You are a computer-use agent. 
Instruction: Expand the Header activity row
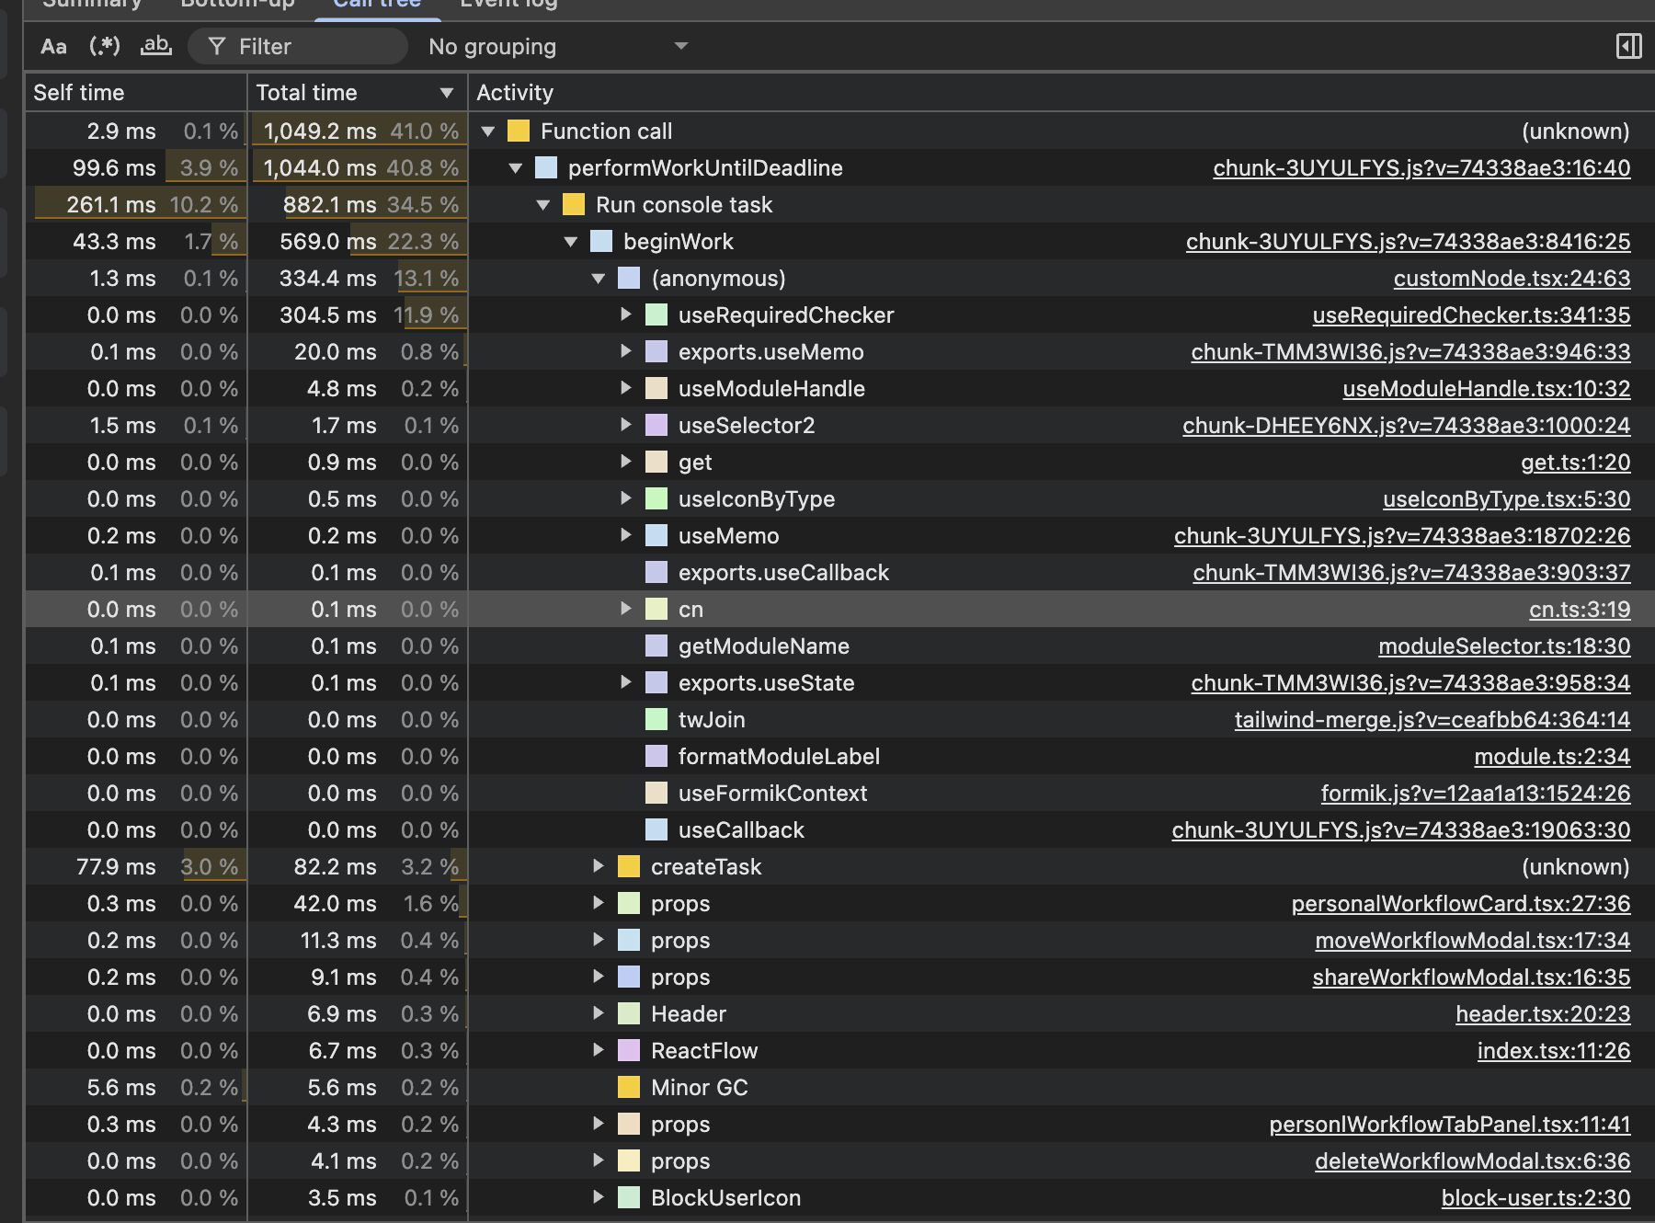[599, 1013]
